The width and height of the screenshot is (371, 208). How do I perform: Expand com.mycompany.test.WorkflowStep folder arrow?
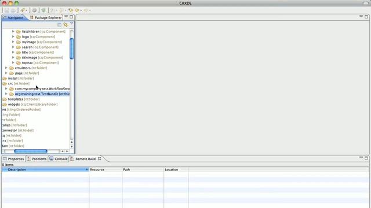(x=6, y=88)
